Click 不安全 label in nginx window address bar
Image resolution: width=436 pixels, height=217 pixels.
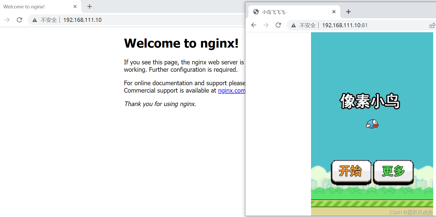pos(49,20)
